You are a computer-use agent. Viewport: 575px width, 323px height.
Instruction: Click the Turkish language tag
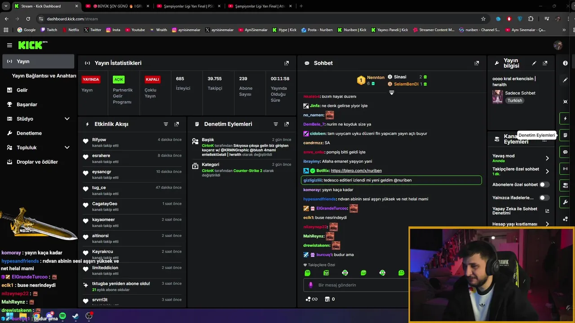[x=515, y=101]
